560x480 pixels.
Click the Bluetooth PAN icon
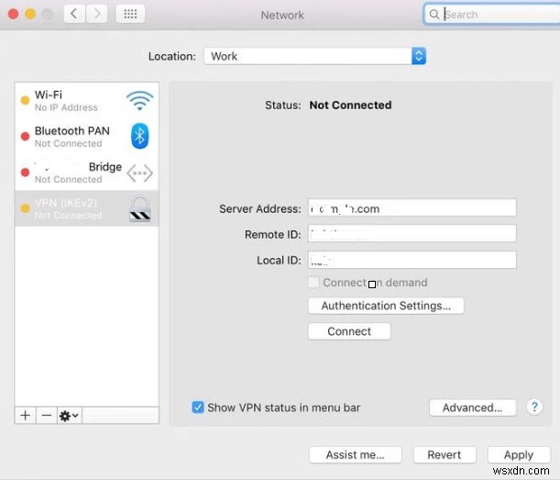139,136
